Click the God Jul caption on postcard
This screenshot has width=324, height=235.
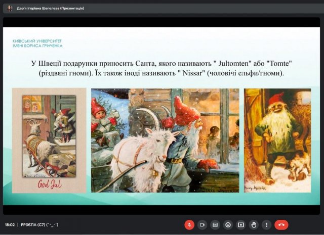pos(49,183)
